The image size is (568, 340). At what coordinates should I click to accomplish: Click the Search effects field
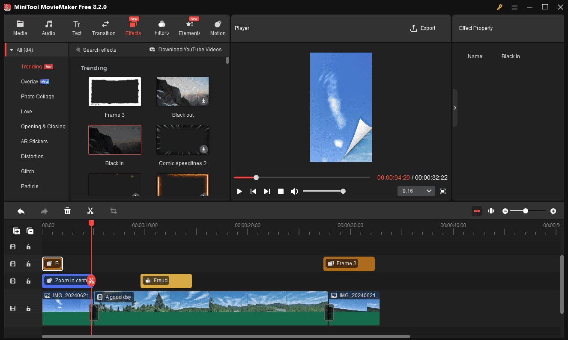click(99, 50)
